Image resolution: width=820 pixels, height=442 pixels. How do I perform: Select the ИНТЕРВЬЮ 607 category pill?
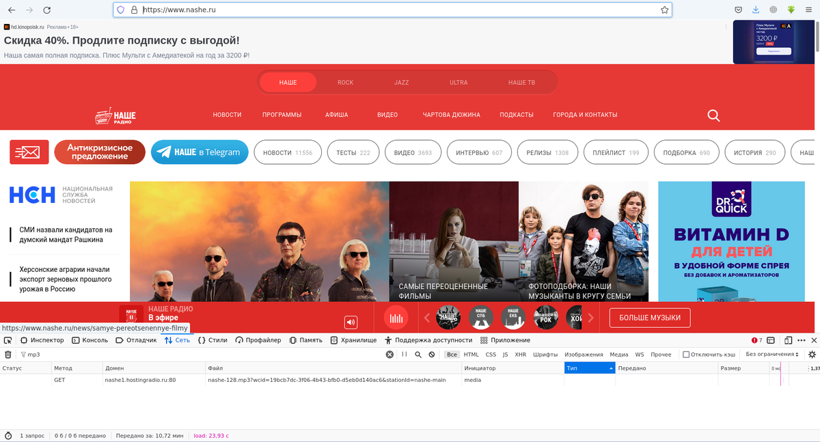pos(479,152)
